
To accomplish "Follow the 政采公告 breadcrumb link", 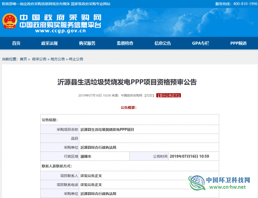I will point(39,59).
